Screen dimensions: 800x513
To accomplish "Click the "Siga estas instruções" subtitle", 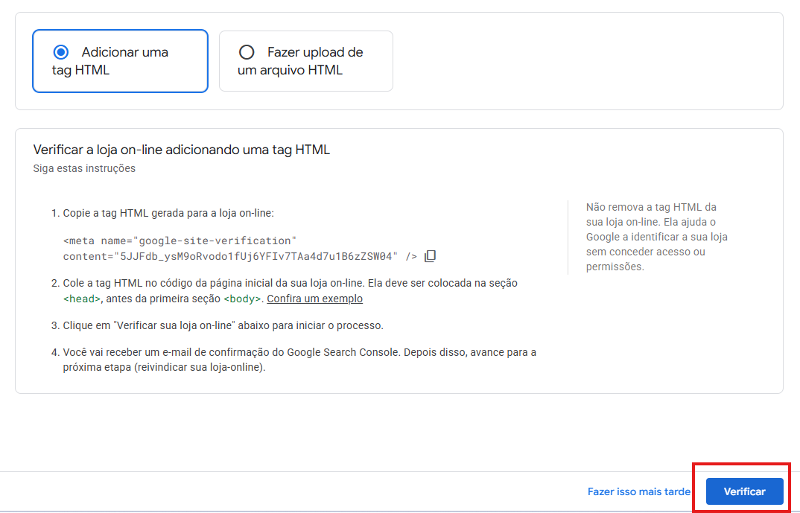I will point(84,168).
